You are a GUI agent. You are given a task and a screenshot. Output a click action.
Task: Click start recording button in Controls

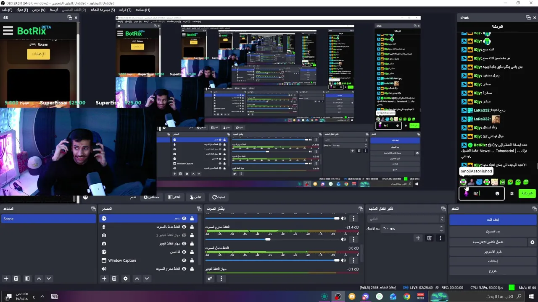[493, 232]
